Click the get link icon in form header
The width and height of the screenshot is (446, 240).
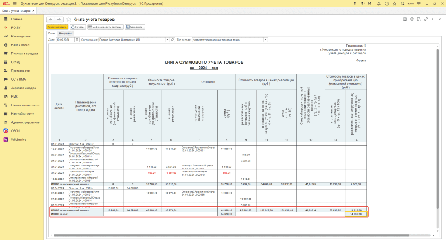click(x=426, y=19)
